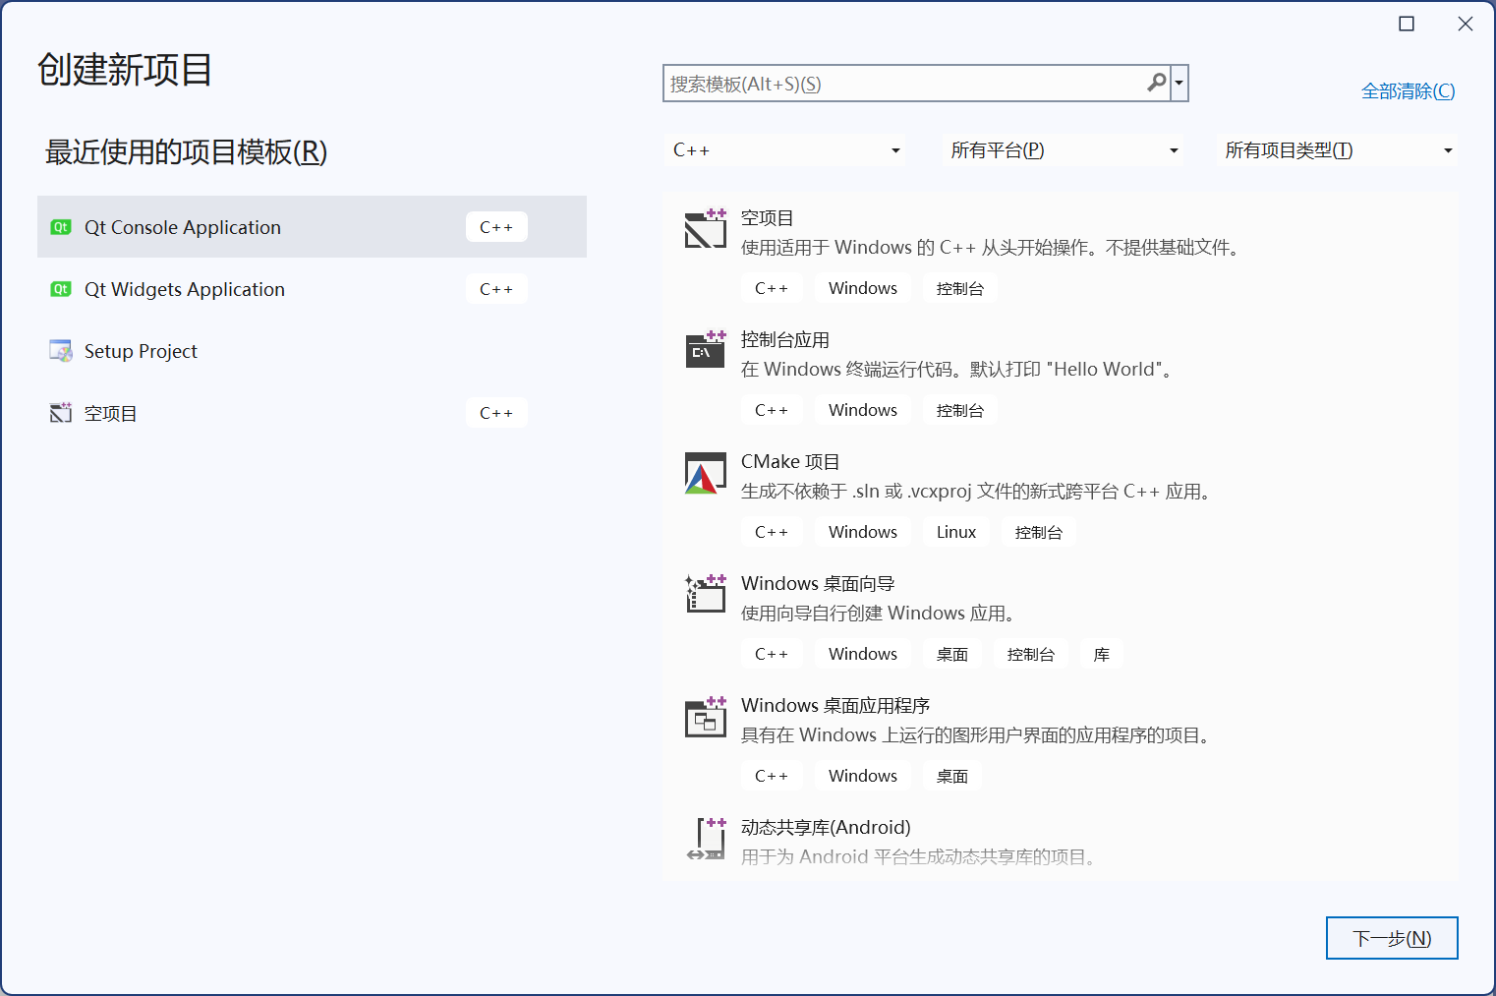Image resolution: width=1496 pixels, height=996 pixels.
Task: Click the 动态共享库(Android) icon
Action: (x=706, y=839)
